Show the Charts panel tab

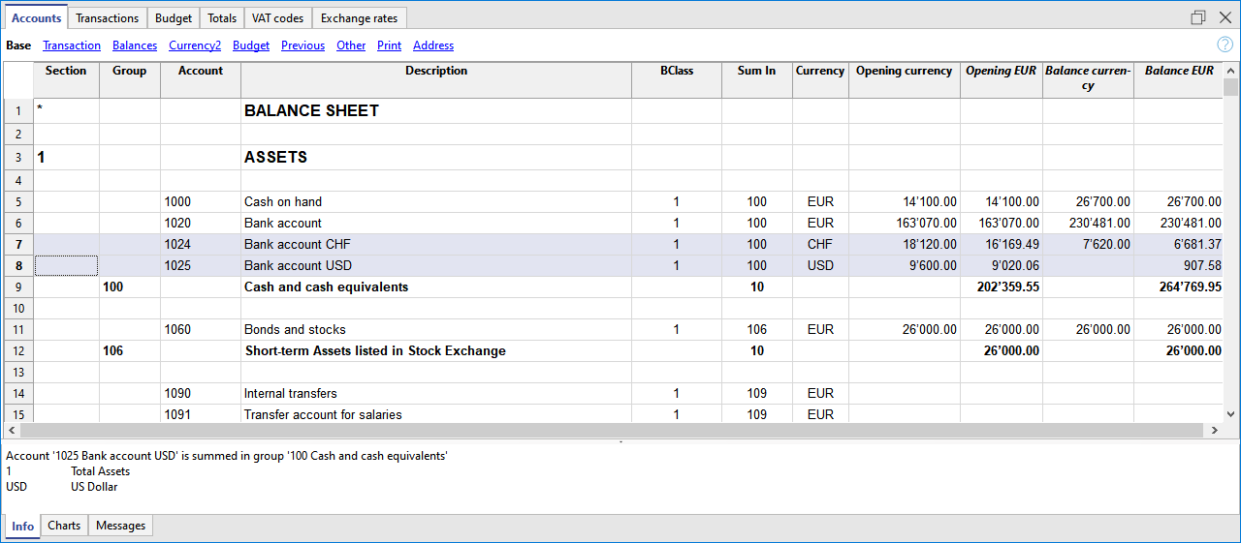click(64, 526)
